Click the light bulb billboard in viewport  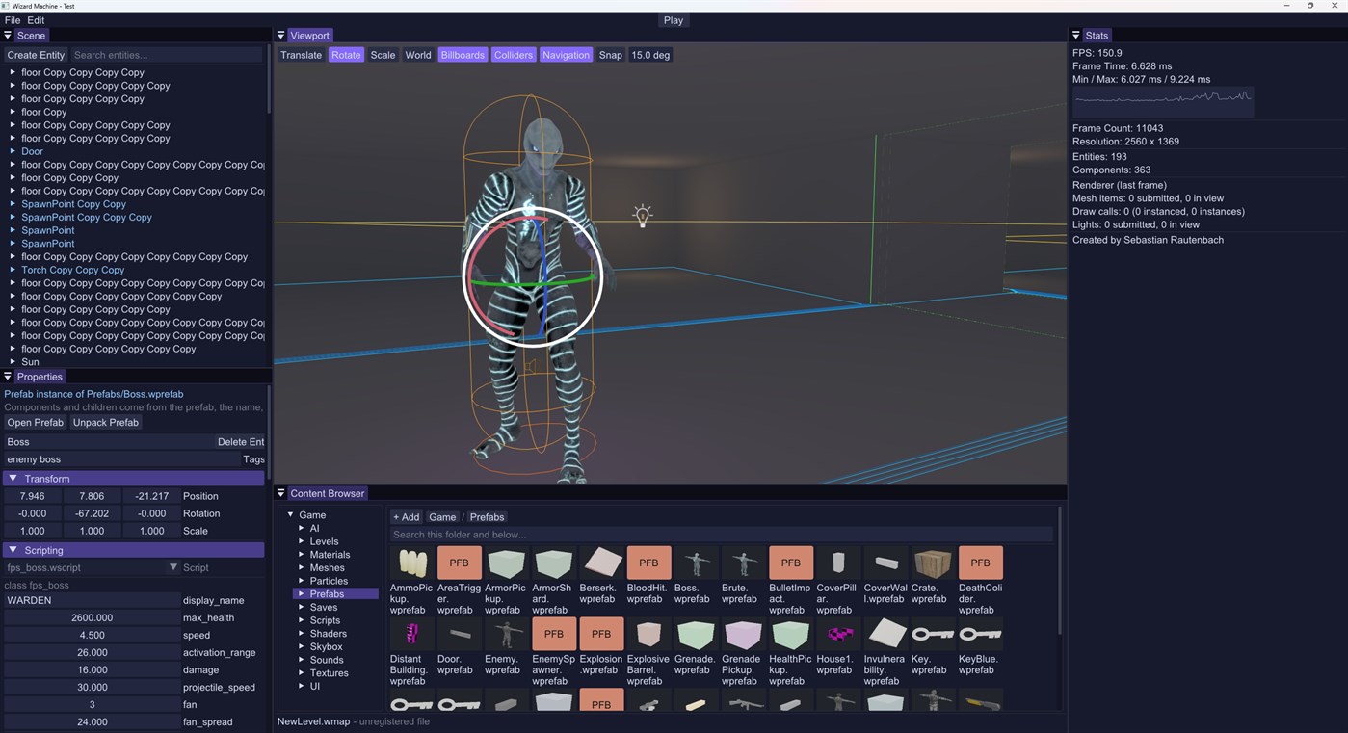pyautogui.click(x=643, y=216)
